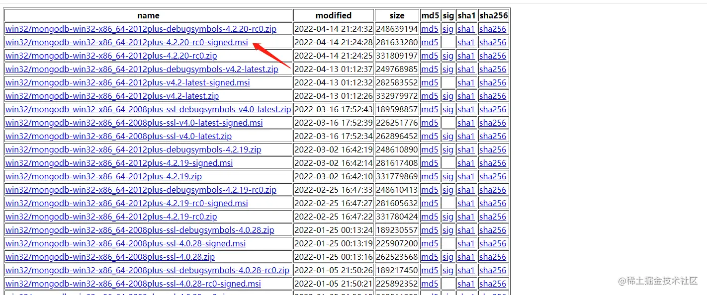
Task: Open sha256 link for 2012plus-4.2.20-rc0.zip row
Action: [x=493, y=56]
